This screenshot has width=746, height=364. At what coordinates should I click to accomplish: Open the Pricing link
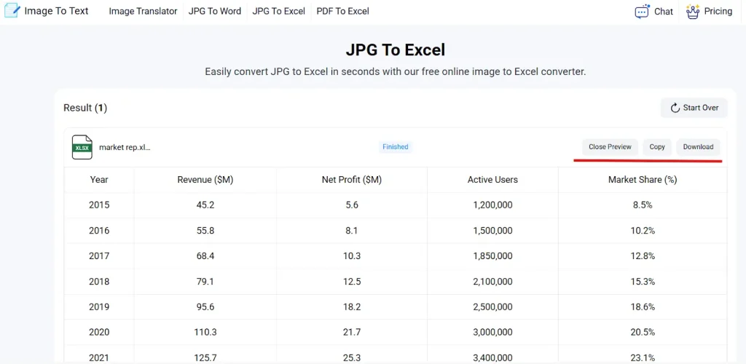click(x=718, y=12)
